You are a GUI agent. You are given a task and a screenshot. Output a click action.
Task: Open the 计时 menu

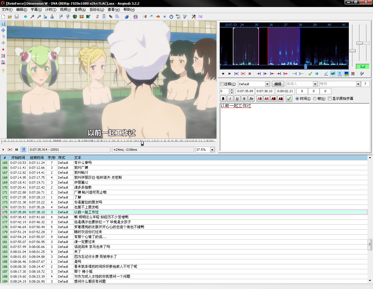pos(51,10)
